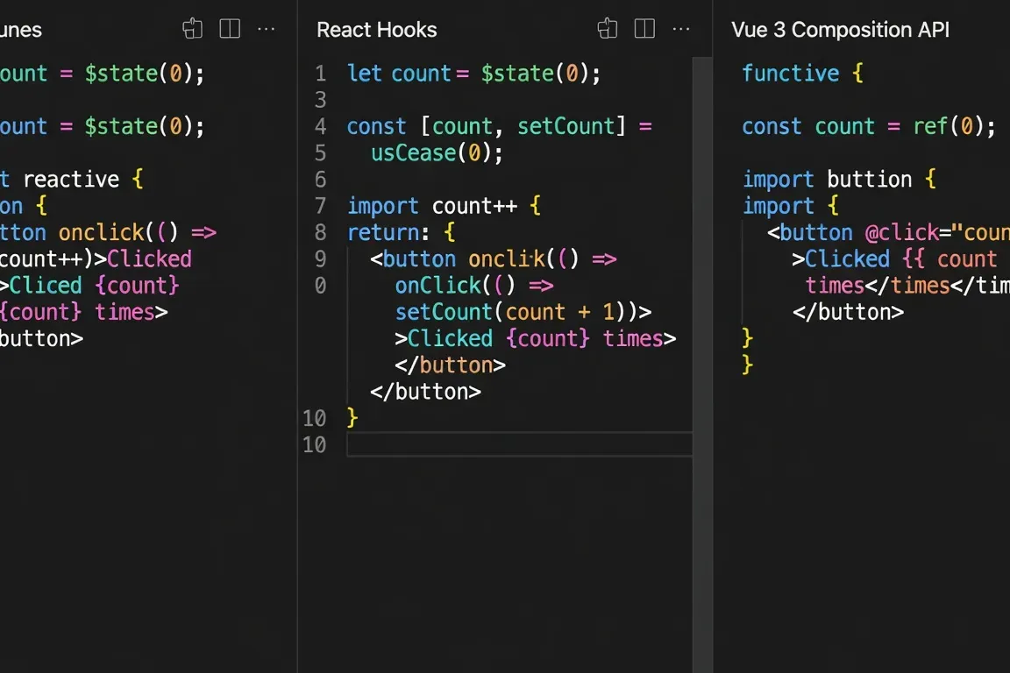Click '>Clicked {count} times>' in React Hooks
1010x673 pixels.
pos(536,338)
